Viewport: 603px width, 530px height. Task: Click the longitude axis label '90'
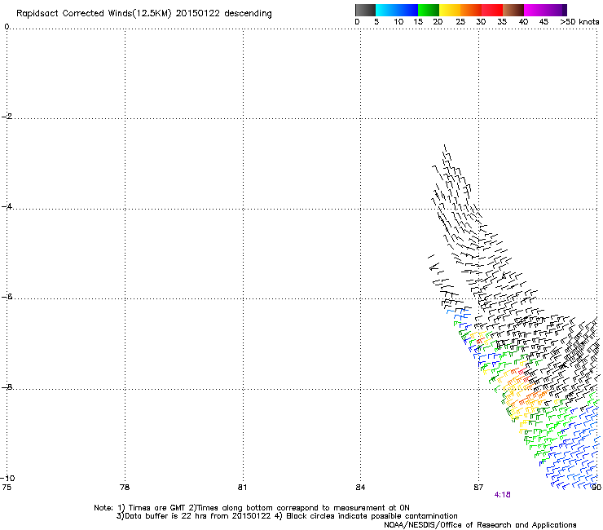pyautogui.click(x=596, y=488)
